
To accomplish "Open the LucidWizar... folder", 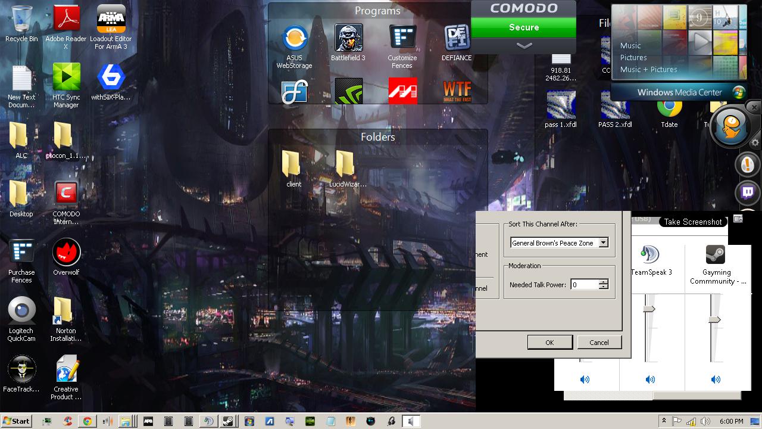I will point(348,169).
